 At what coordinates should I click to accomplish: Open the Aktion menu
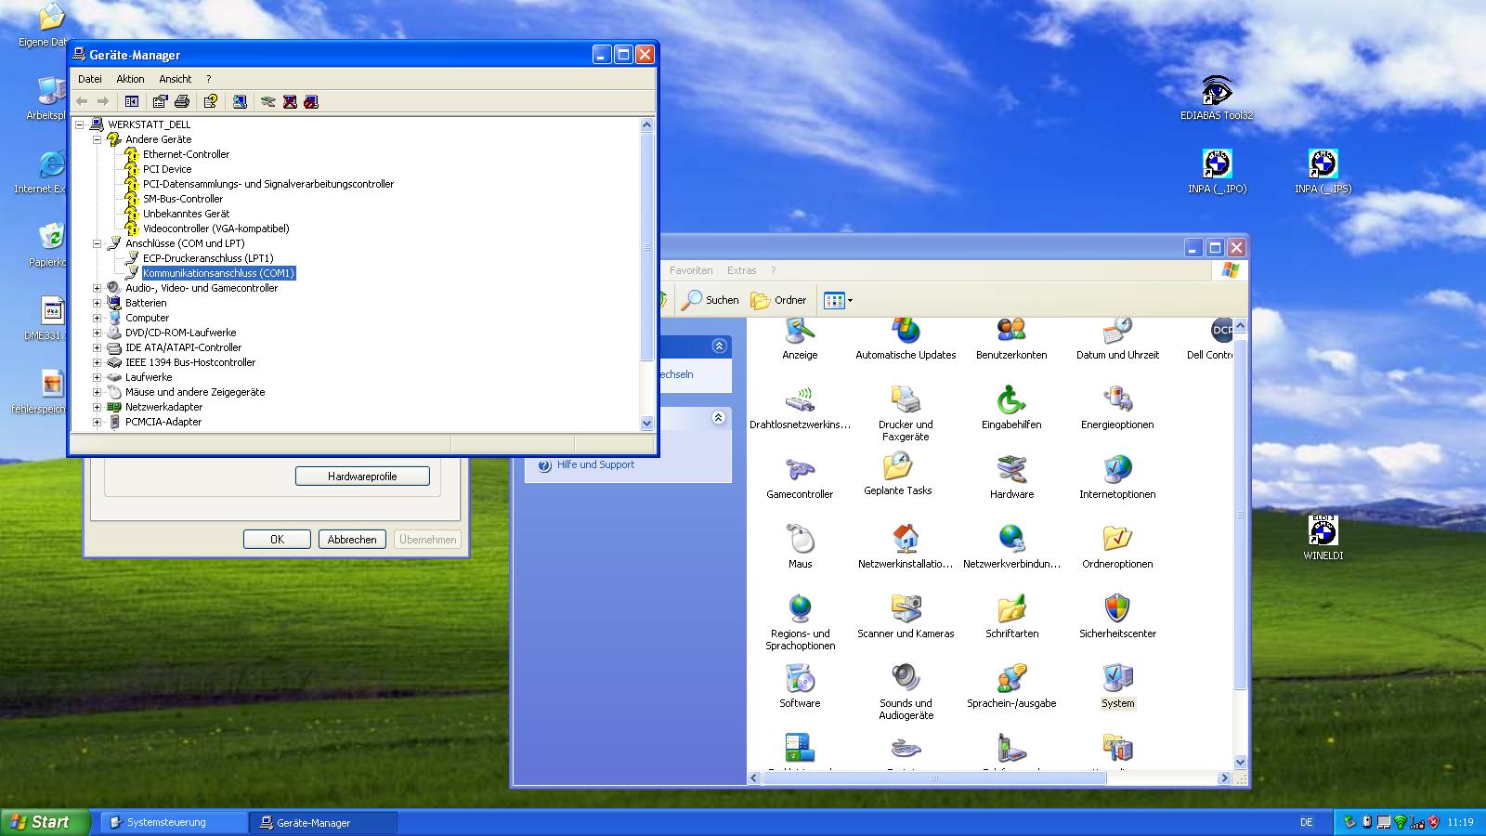[x=130, y=79]
